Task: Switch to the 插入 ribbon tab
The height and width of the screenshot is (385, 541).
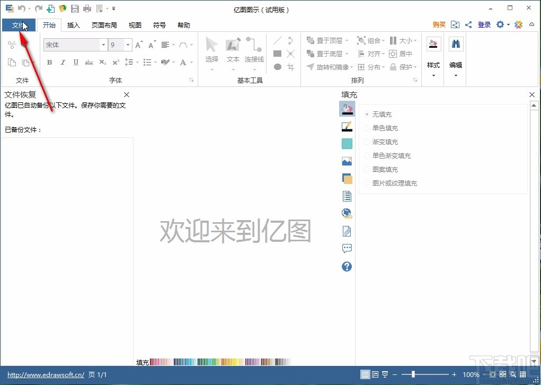Action: [x=73, y=25]
